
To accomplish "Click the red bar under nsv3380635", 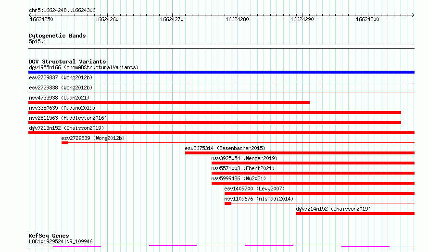I will click(214, 113).
